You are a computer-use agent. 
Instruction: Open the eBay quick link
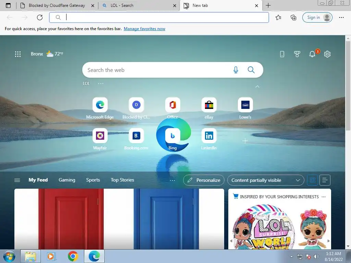(x=209, y=108)
